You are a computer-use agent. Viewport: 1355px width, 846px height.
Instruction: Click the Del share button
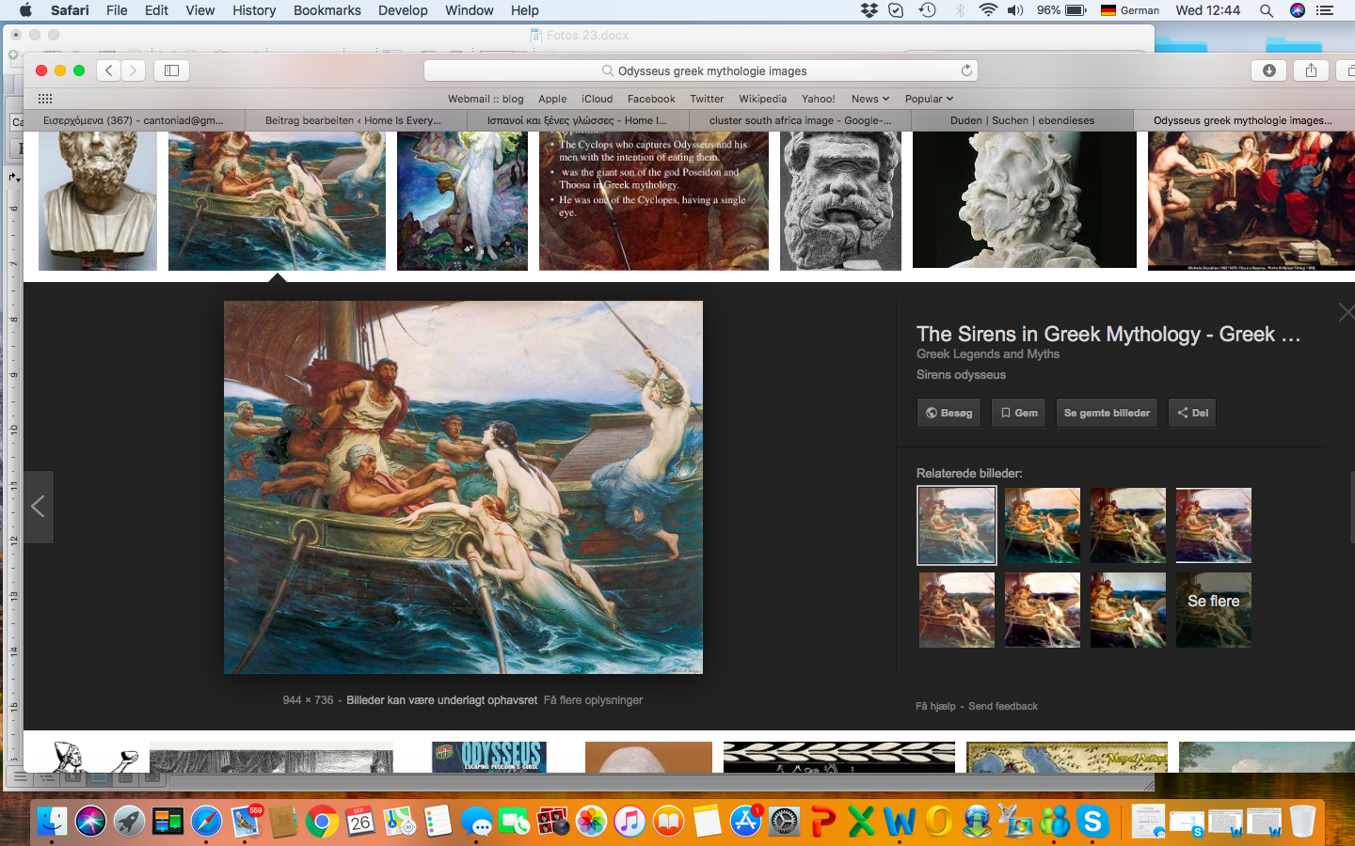click(x=1192, y=413)
